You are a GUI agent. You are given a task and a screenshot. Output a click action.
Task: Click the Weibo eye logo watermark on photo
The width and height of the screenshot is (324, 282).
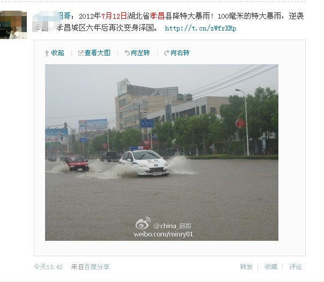pyautogui.click(x=143, y=223)
